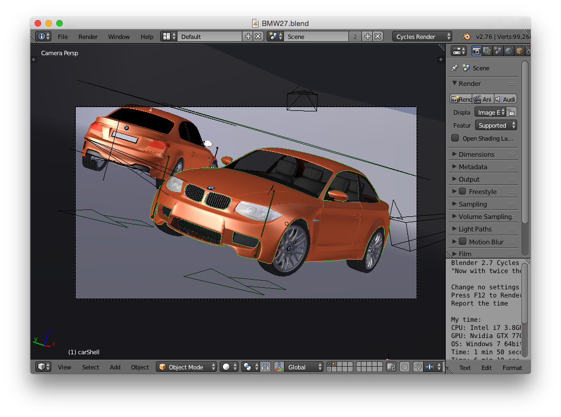561x417 pixels.
Task: Click the Audio render button
Action: click(x=505, y=99)
